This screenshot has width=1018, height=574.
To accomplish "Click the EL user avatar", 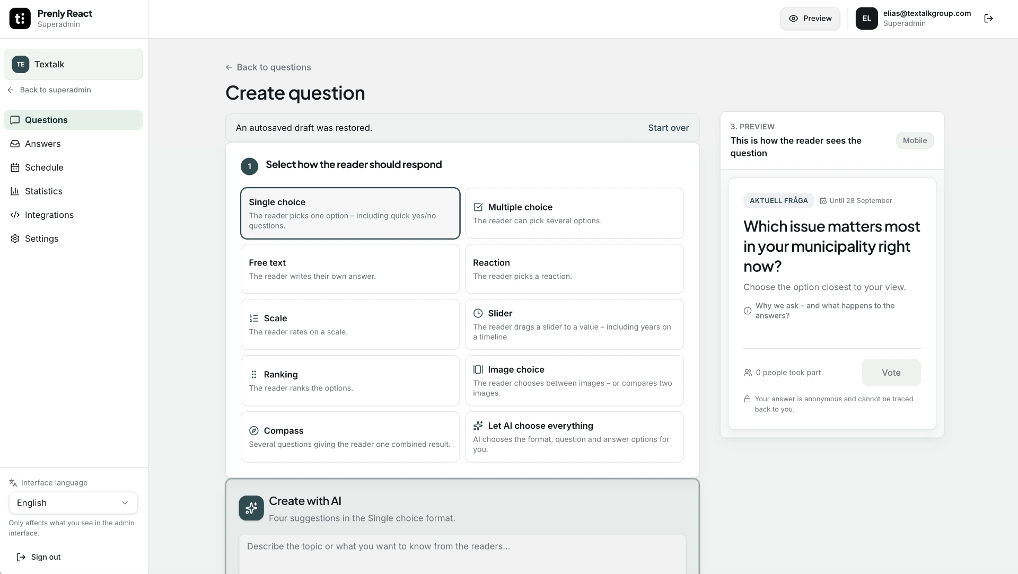I will pyautogui.click(x=866, y=19).
